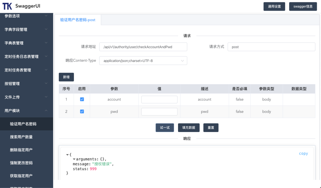Collapse the arguments JSON node triangle

pos(74,159)
